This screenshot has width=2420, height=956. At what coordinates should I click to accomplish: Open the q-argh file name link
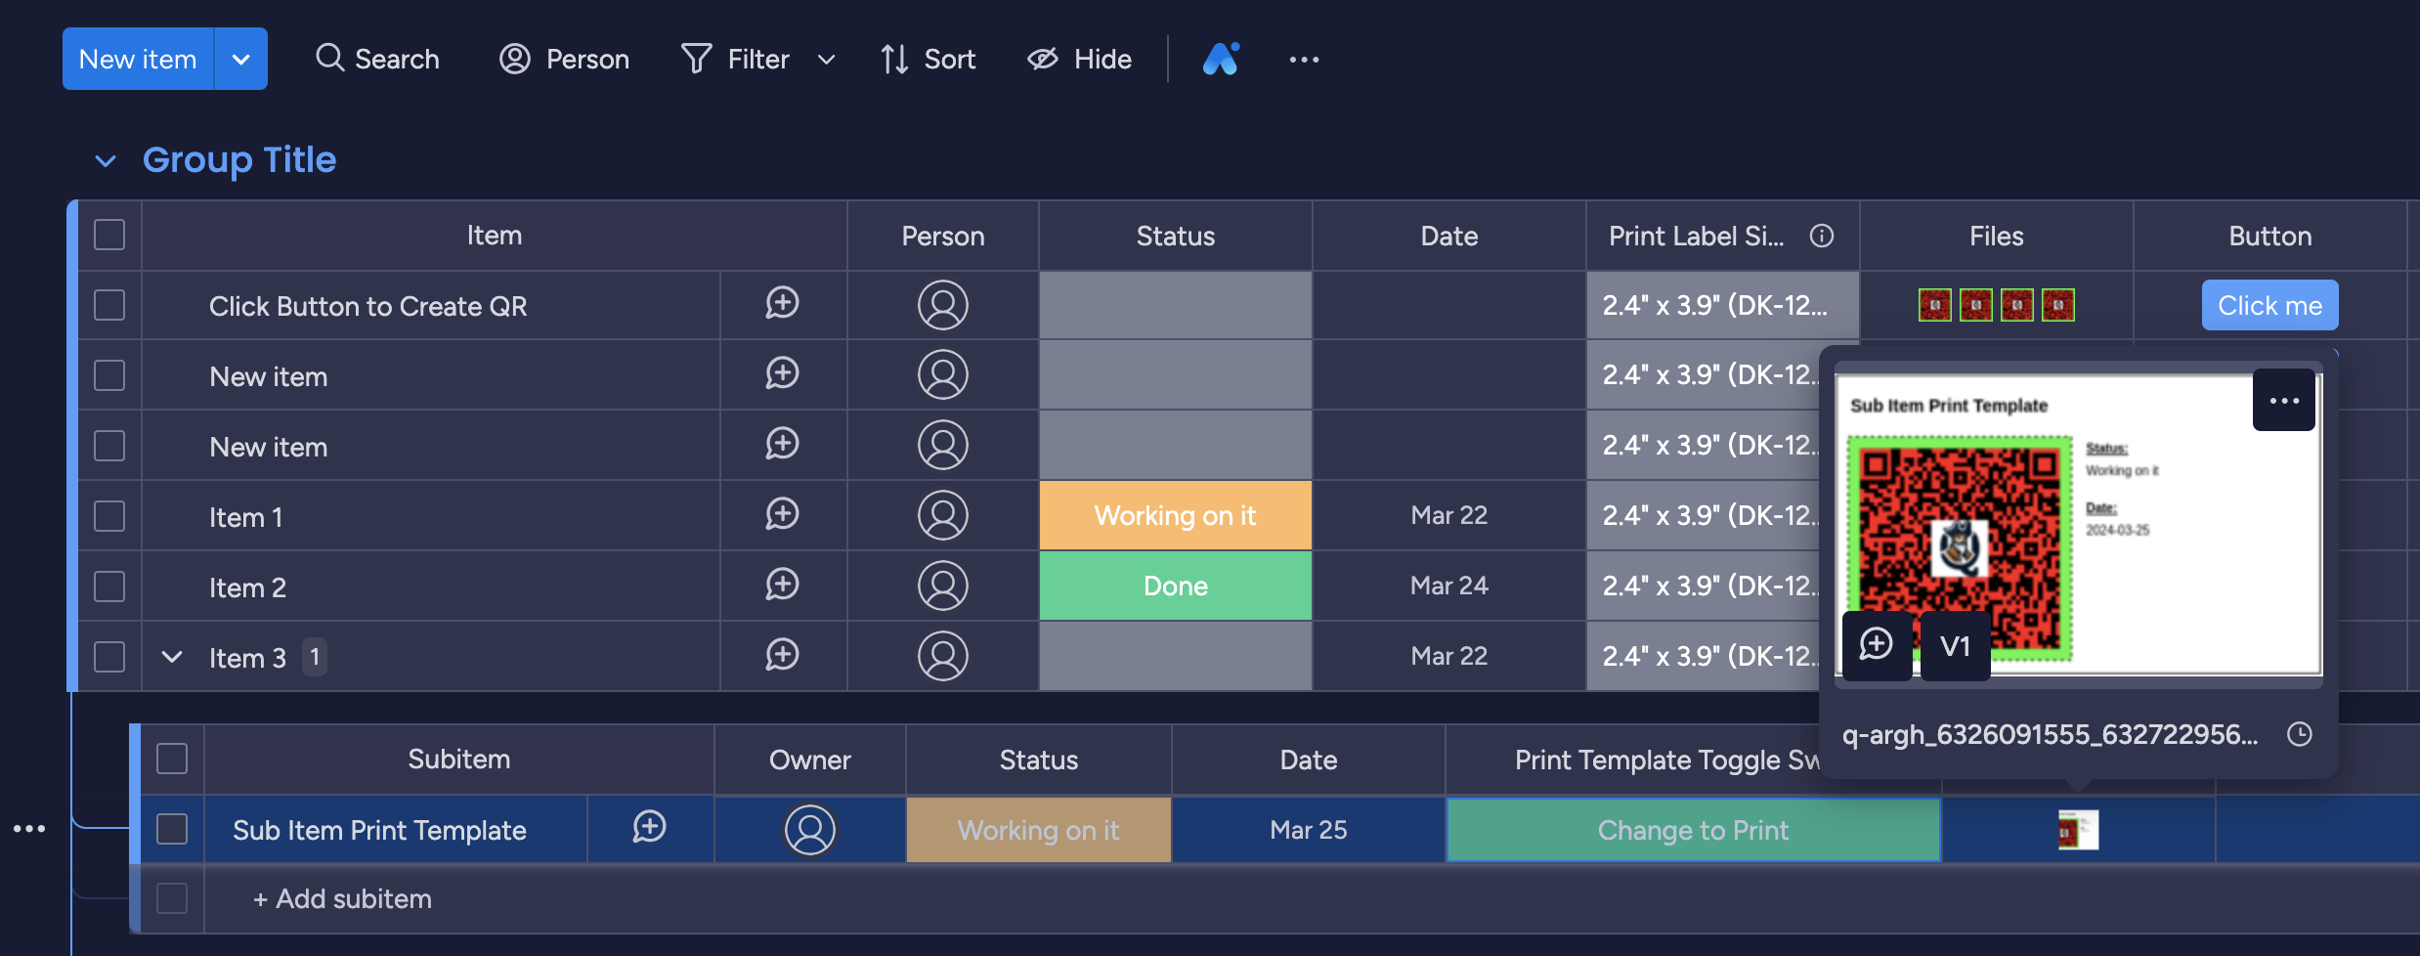click(2050, 734)
